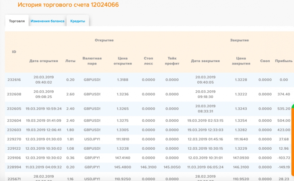Click opening price 111.1810
The height and width of the screenshot is (181, 294).
click(123, 139)
